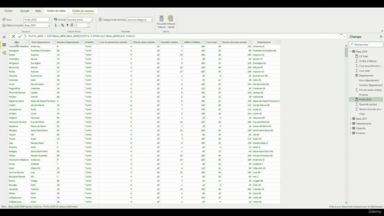
Task: Click the Rechercher search box
Action: (366, 44)
